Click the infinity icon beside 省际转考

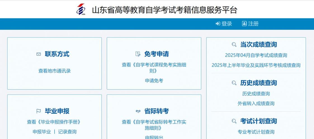[x=138, y=111]
